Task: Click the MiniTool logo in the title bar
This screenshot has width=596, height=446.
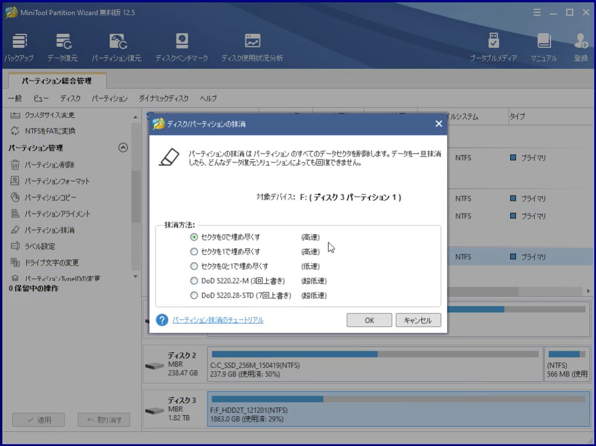Action: pos(12,12)
